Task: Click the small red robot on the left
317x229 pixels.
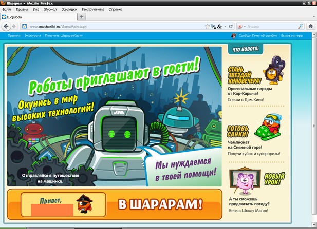Action: click(x=34, y=132)
